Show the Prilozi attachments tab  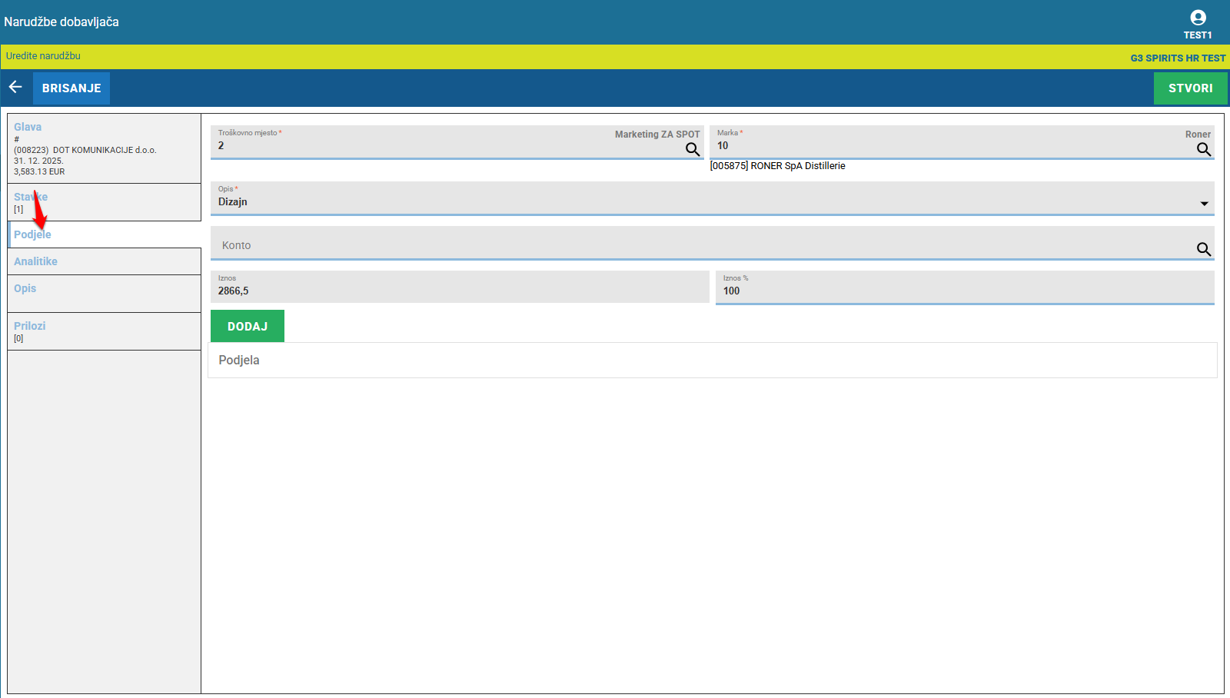coord(29,326)
